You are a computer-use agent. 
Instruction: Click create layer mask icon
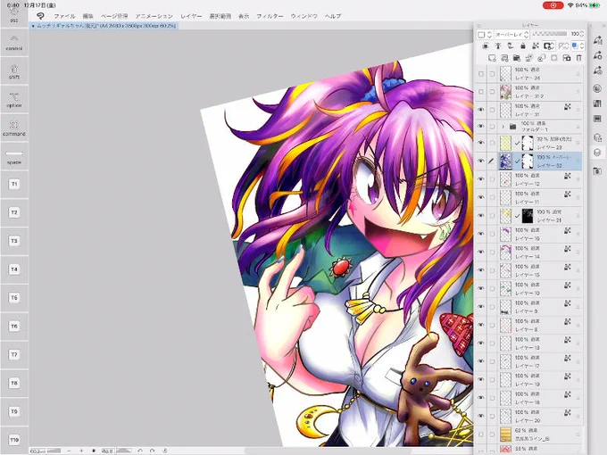pos(554,58)
